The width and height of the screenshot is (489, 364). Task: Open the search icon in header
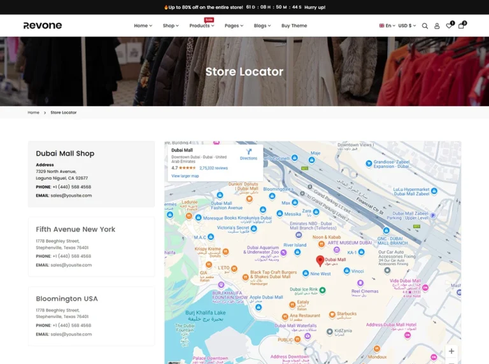(425, 26)
